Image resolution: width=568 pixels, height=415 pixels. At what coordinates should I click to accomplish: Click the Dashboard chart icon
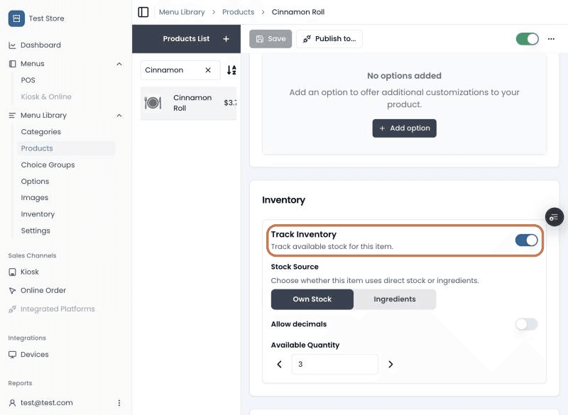[x=12, y=45]
